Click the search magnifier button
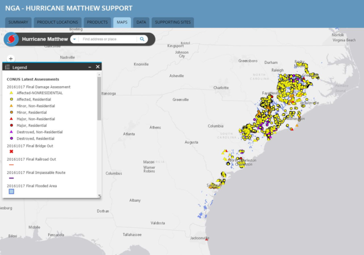This screenshot has height=255, width=364. click(142, 39)
